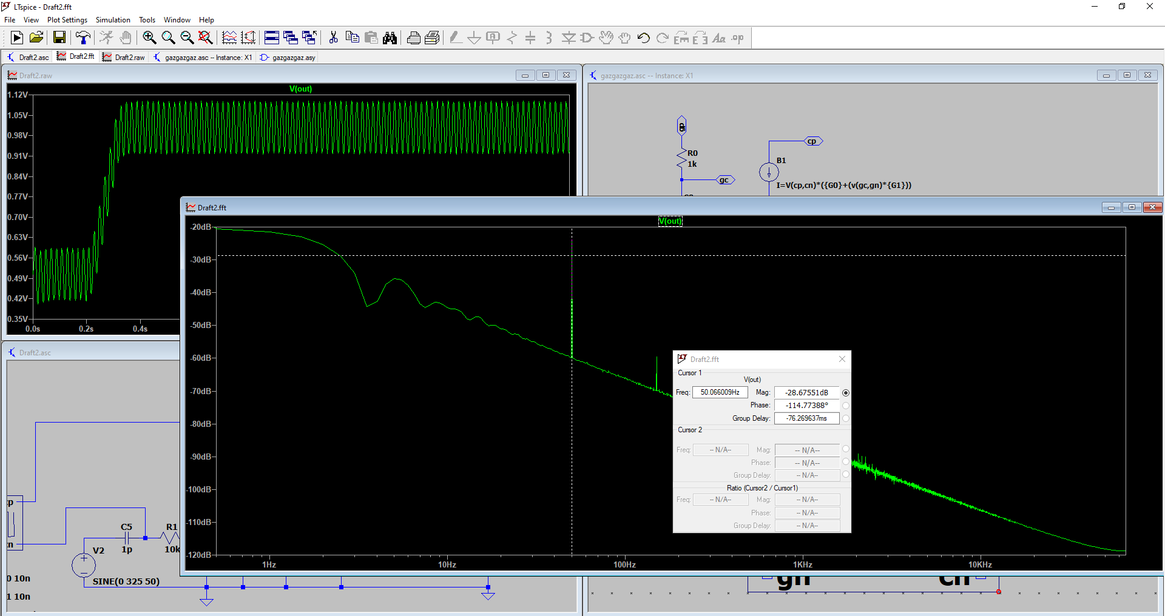Open the Tools menu

tap(147, 20)
